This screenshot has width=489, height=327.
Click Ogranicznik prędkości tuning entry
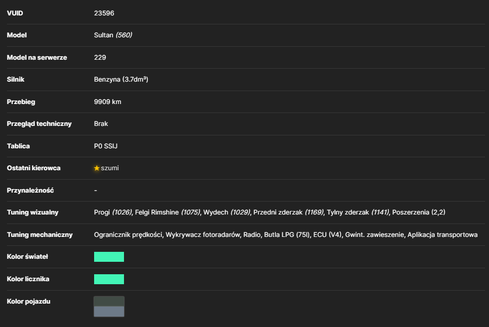[128, 235]
